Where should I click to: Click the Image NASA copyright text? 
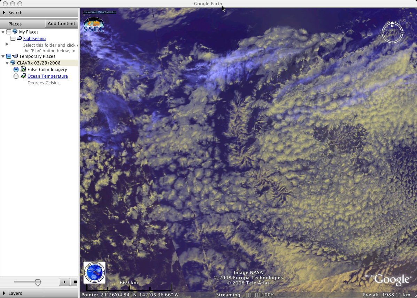(248, 273)
